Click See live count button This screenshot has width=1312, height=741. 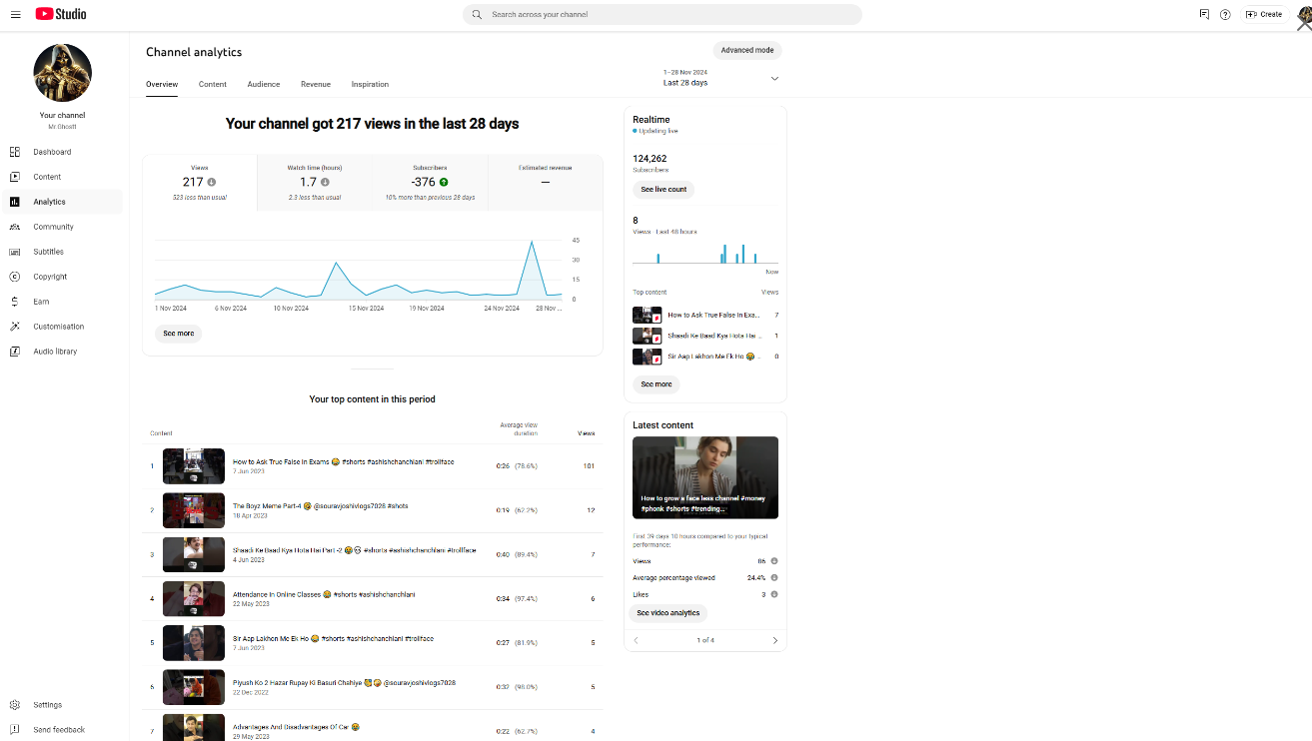[663, 189]
